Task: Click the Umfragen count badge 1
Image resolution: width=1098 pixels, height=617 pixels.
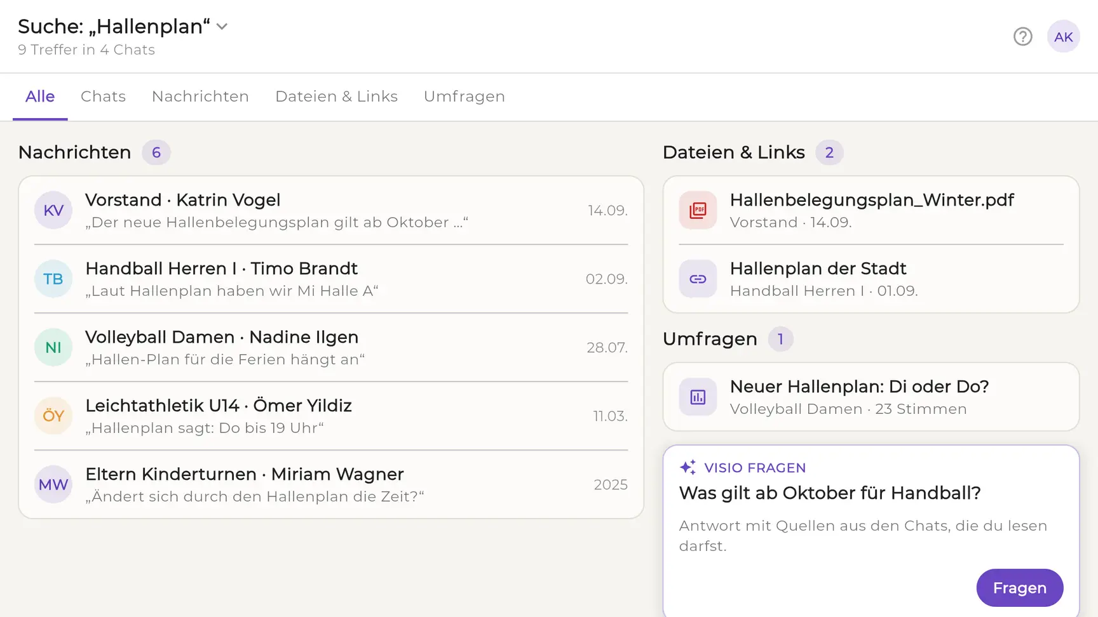Action: pos(780,339)
